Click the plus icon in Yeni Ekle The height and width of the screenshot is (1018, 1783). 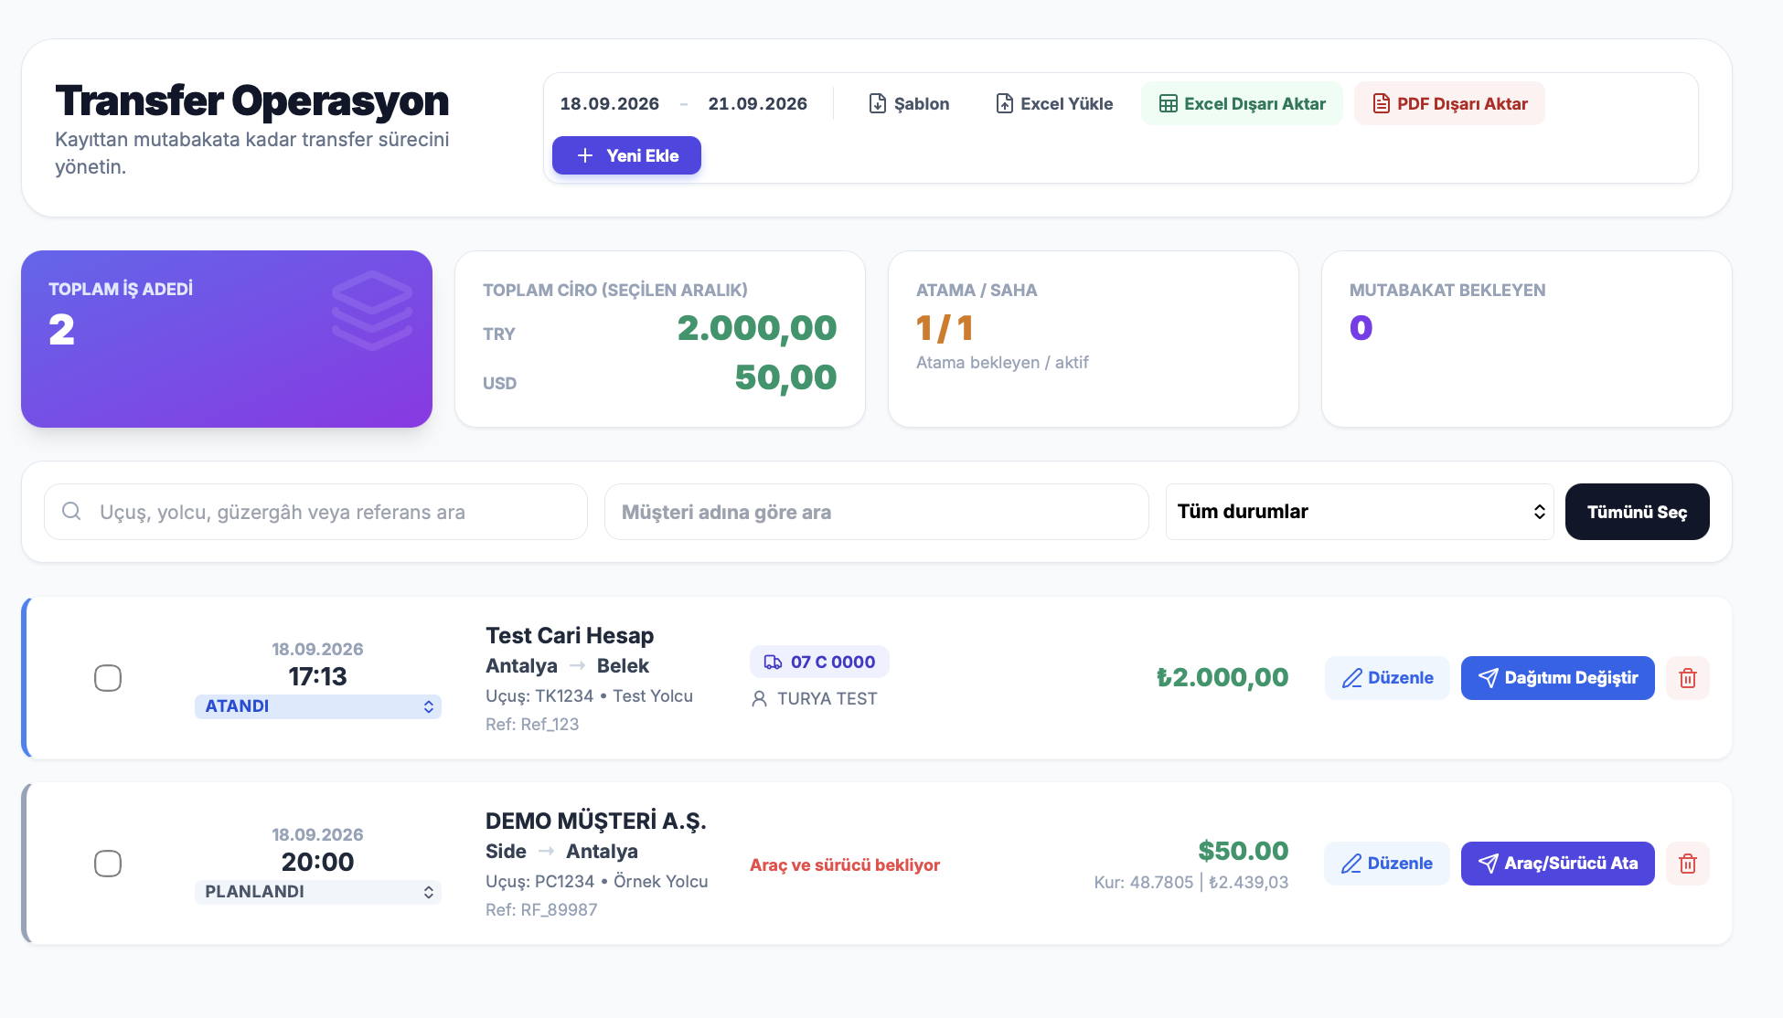[x=585, y=155]
